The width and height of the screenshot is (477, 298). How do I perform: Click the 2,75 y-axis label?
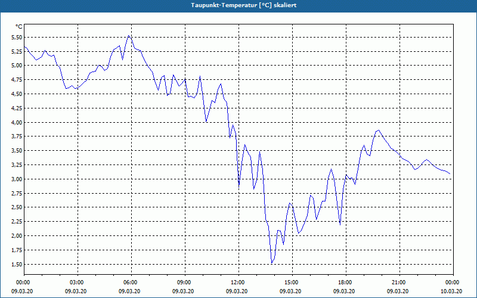click(17, 193)
